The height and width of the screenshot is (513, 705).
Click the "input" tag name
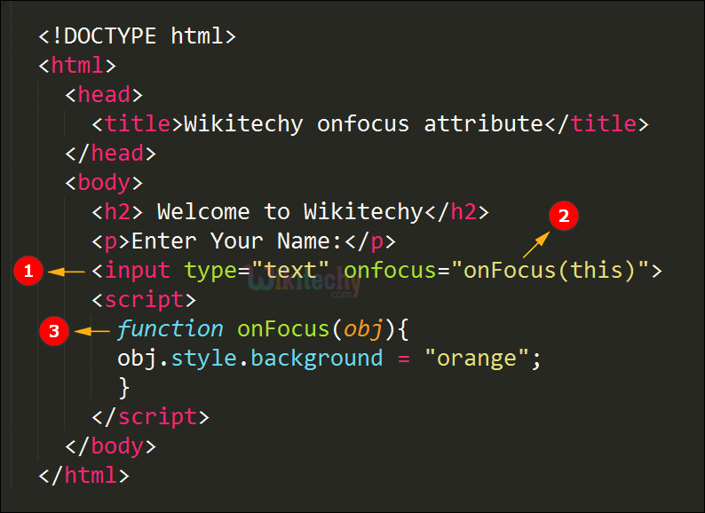137,270
